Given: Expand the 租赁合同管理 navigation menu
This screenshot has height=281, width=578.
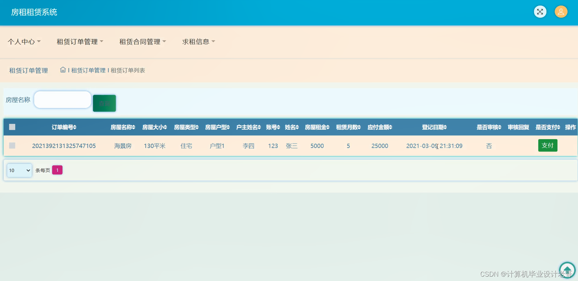Looking at the screenshot, I should (x=142, y=42).
